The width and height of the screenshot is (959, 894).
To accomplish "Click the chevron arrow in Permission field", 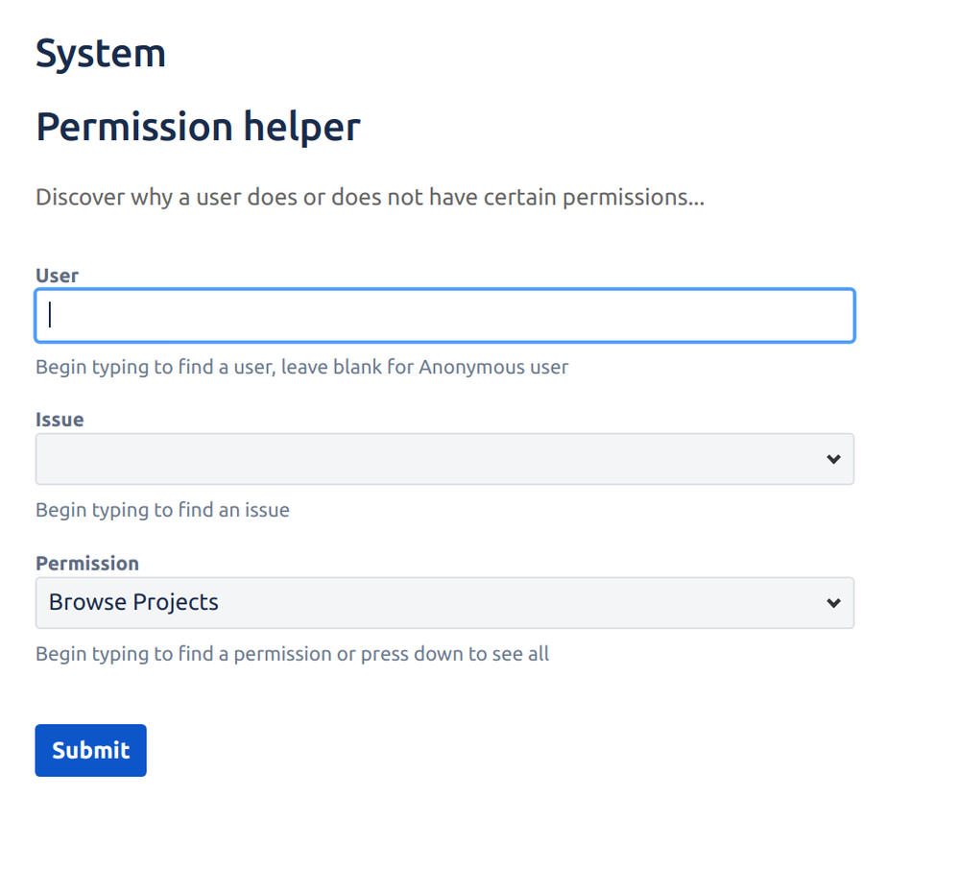I will pos(832,603).
